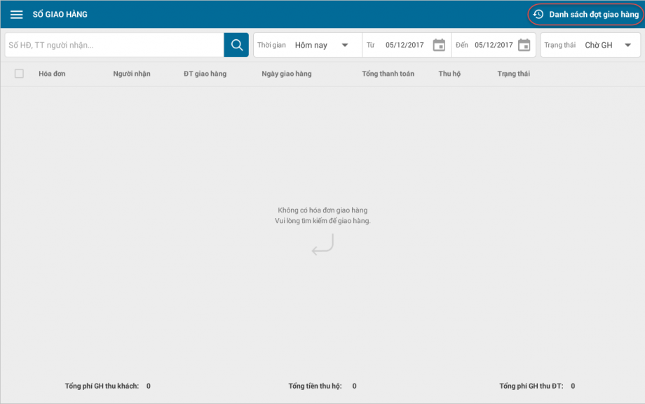Expand the Thời gian Hôm nay dropdown

(308, 45)
